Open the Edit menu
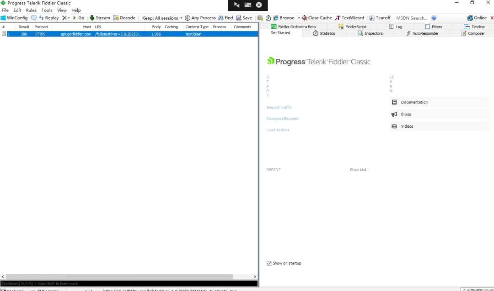This screenshot has height=291, width=494. pyautogui.click(x=17, y=10)
